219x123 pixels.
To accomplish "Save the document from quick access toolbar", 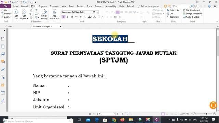I will [x=10, y=2].
